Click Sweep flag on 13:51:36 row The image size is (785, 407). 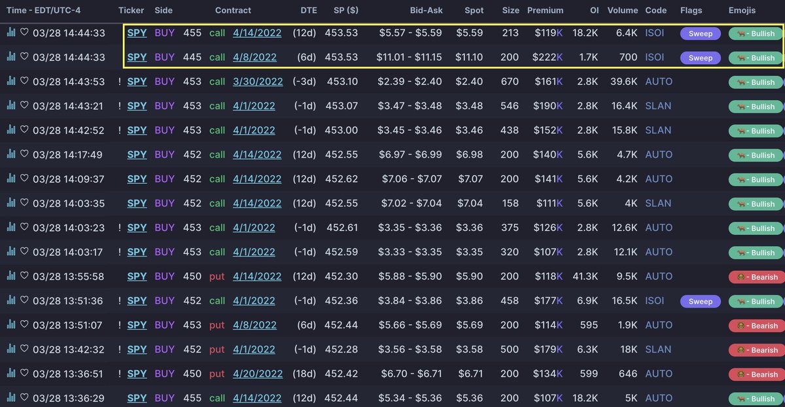click(x=701, y=302)
